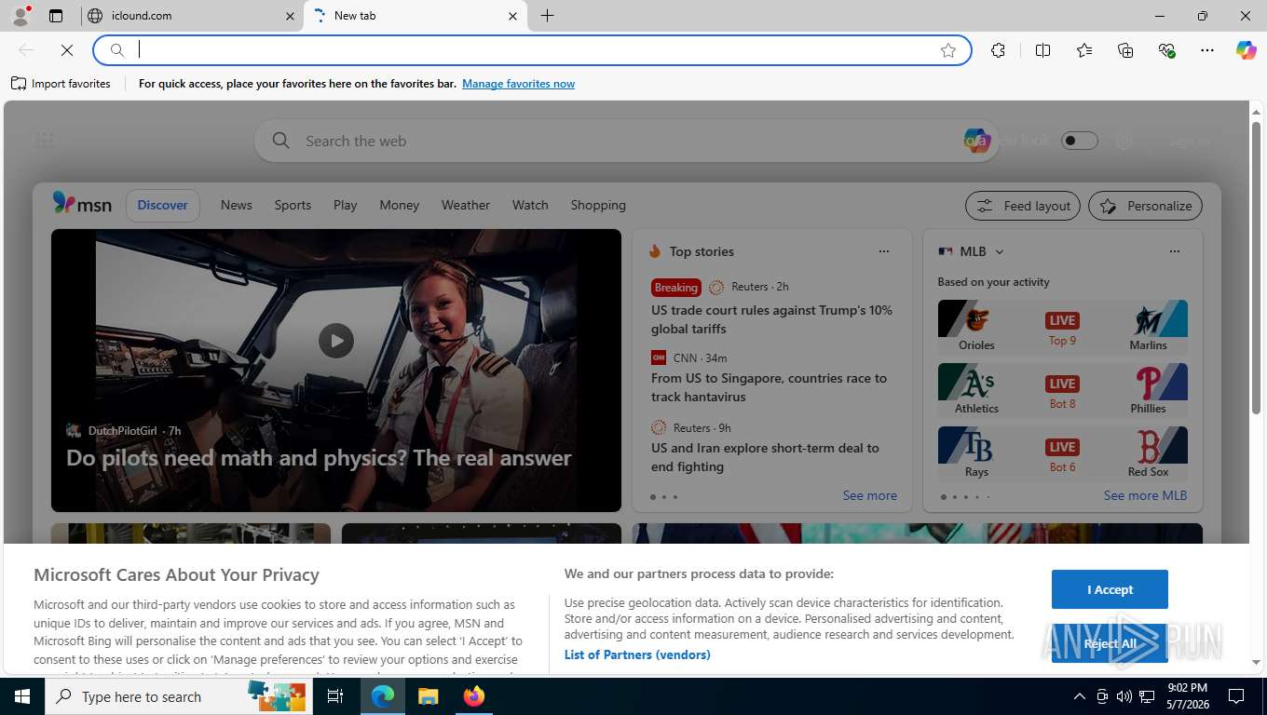Close the New tab tab
The width and height of the screenshot is (1267, 715).
click(x=513, y=16)
